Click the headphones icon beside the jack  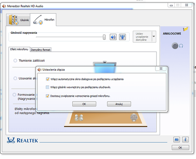(181, 46)
